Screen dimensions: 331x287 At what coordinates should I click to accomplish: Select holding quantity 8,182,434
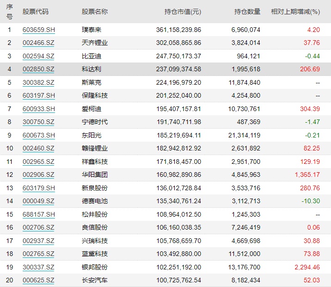pos(246,280)
